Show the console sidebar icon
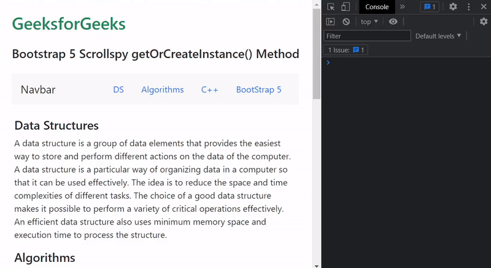The image size is (491, 268). [x=330, y=21]
